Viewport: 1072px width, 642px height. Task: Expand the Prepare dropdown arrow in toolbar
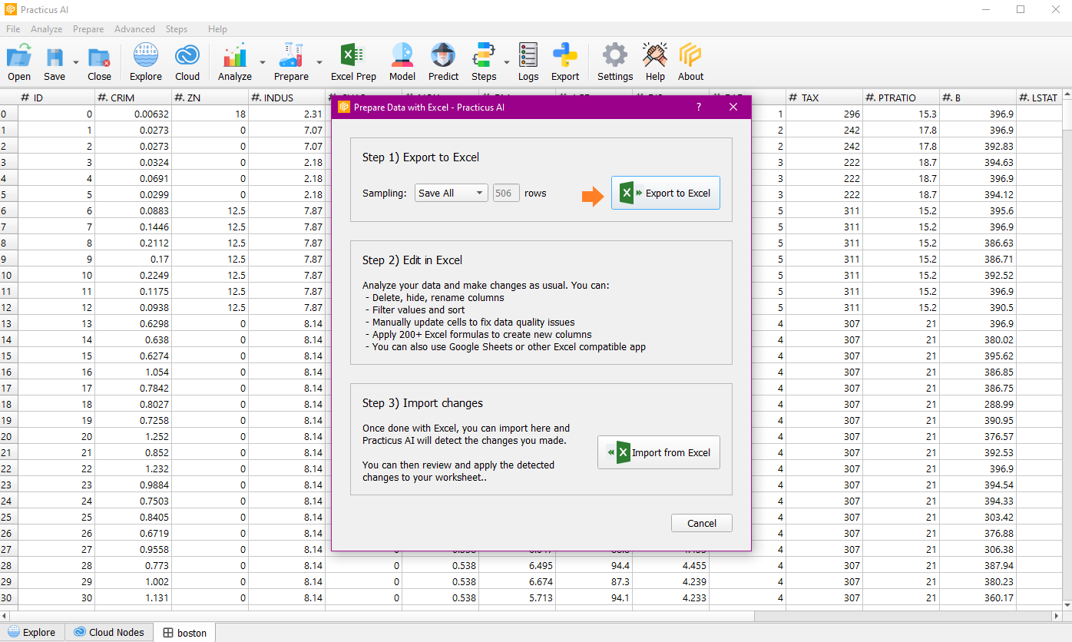319,62
